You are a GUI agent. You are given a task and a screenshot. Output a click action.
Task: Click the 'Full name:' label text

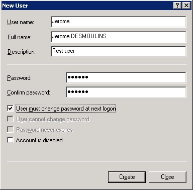19,37
